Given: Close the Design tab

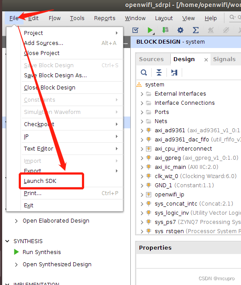Looking at the screenshot, I should (x=206, y=60).
